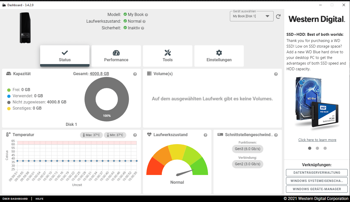Expand the Gerät auswählen dropdown
The image size is (350, 202).
(252, 16)
